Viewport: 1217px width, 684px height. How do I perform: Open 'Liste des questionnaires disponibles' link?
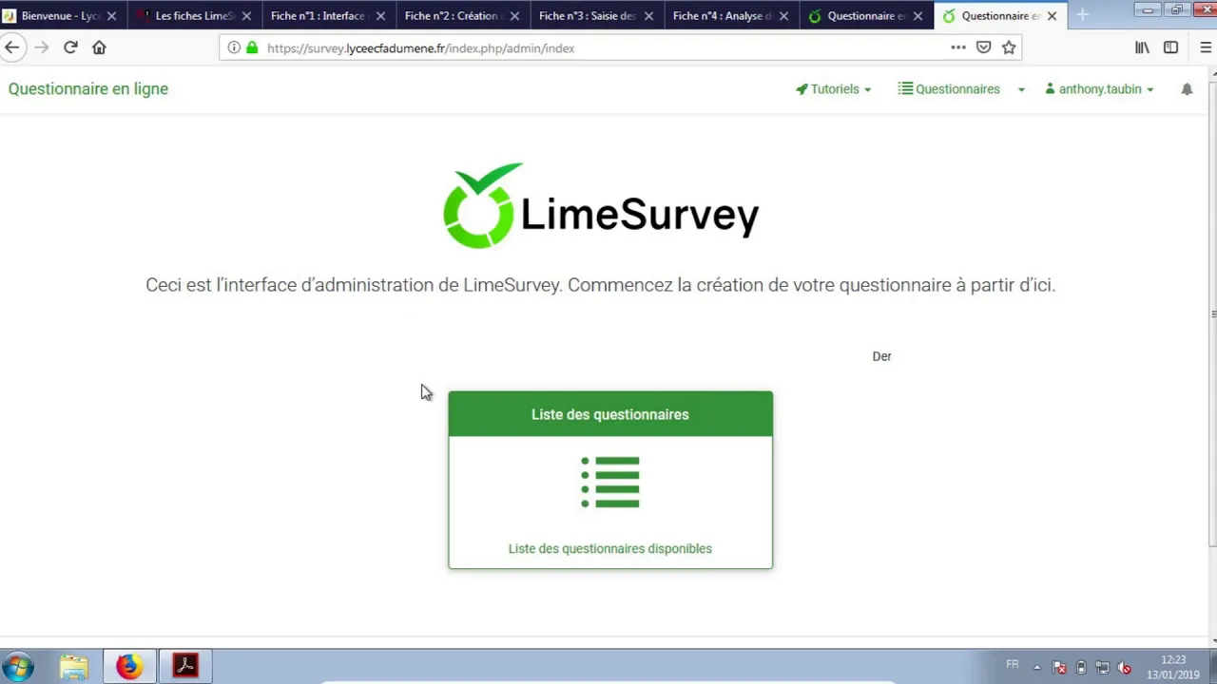click(610, 548)
